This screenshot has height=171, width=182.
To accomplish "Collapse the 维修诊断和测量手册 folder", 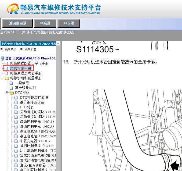I will [x=2, y=78].
